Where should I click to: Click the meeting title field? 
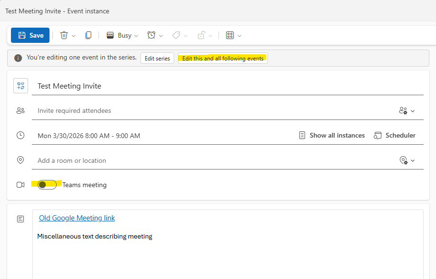(x=228, y=86)
